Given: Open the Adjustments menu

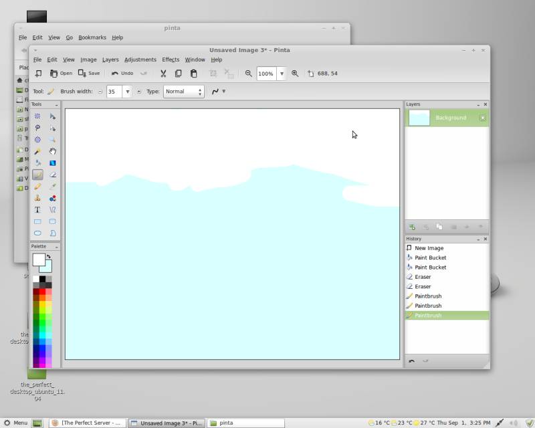Looking at the screenshot, I should 140,60.
